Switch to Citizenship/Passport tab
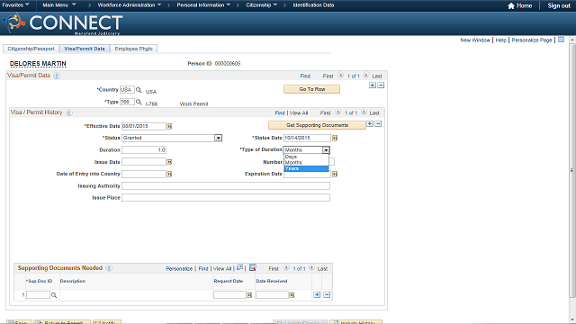 [x=31, y=49]
